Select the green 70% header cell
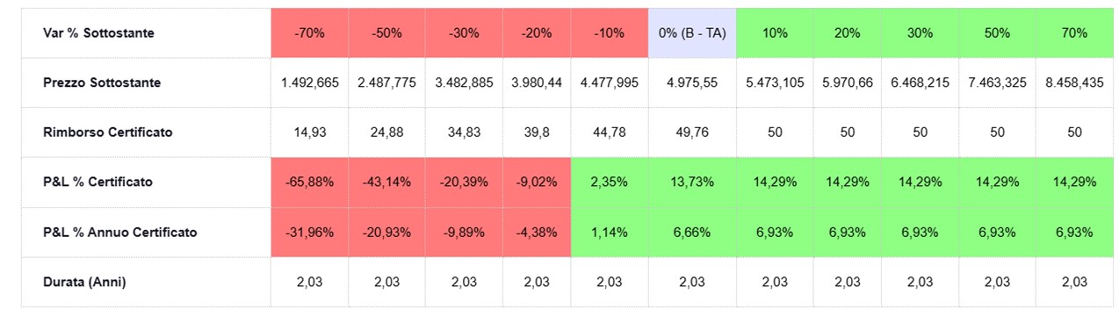Viewport: 1119px width, 323px height. pyautogui.click(x=1074, y=33)
